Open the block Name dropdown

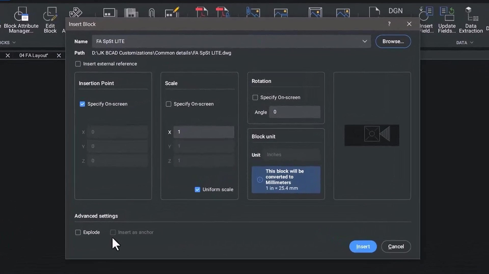(x=365, y=41)
